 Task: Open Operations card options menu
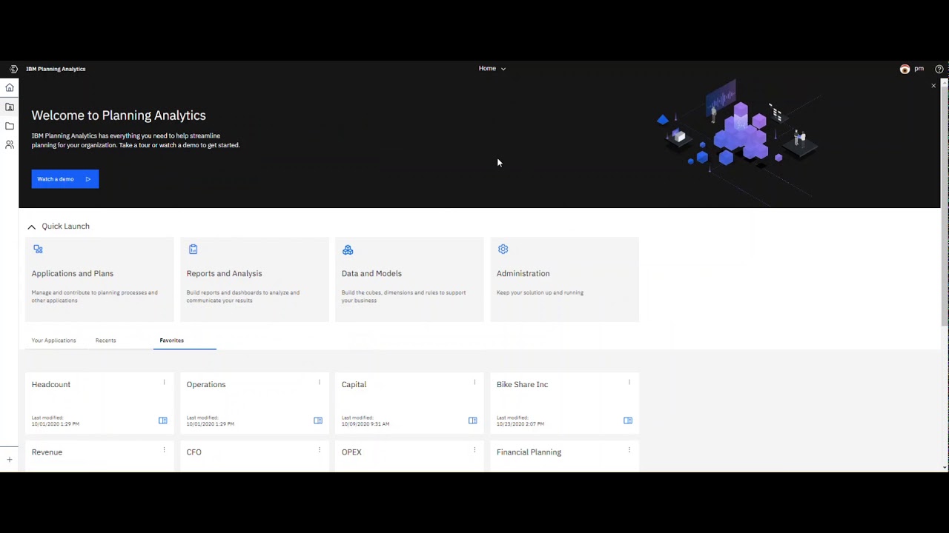(320, 383)
